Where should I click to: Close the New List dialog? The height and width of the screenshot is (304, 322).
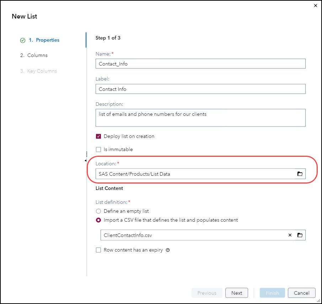tap(316, 6)
